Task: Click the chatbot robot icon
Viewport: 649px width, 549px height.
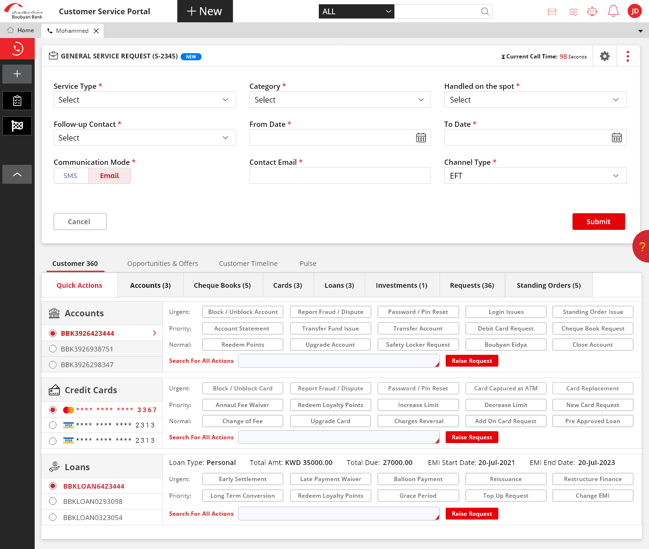Action: [x=592, y=11]
